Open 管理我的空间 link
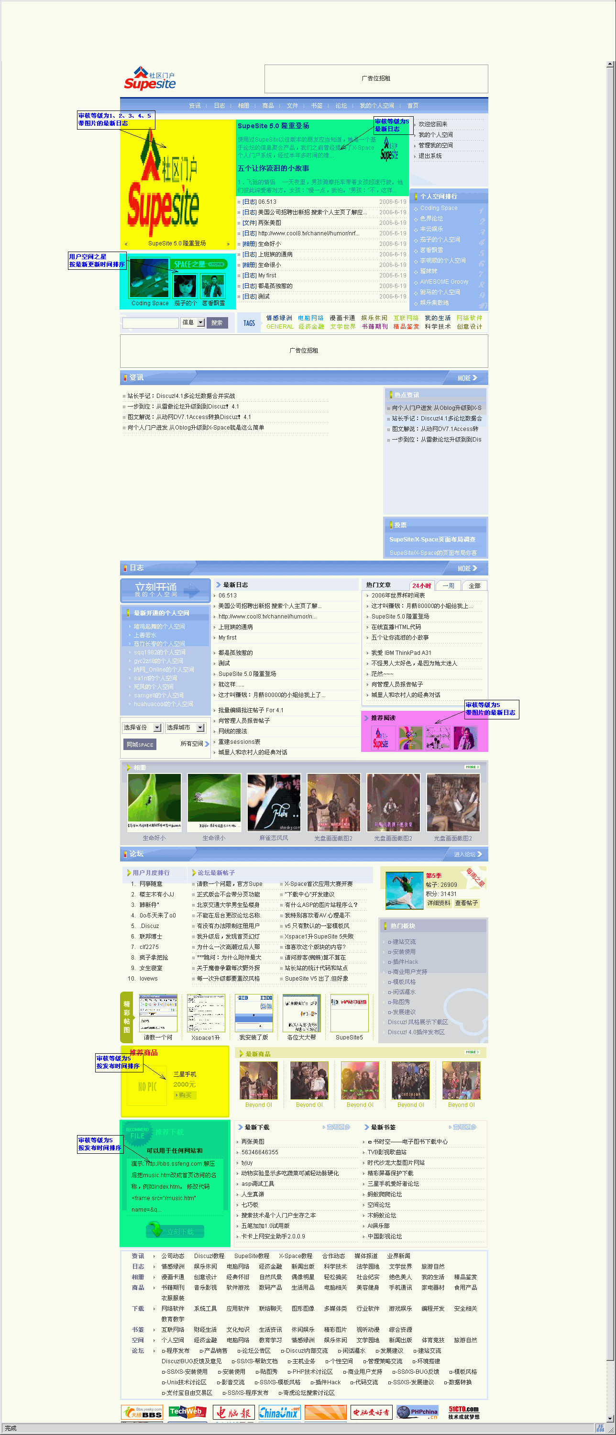The image size is (616, 1435). (436, 145)
